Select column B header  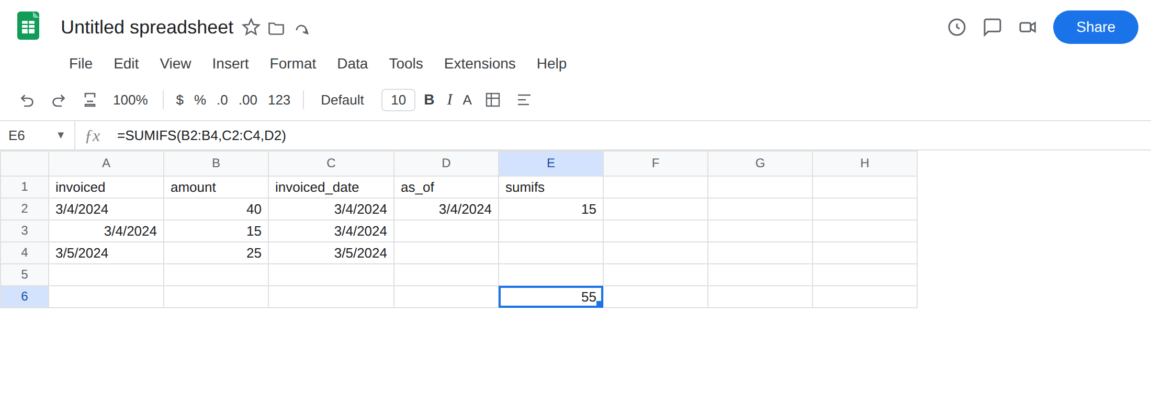point(216,164)
